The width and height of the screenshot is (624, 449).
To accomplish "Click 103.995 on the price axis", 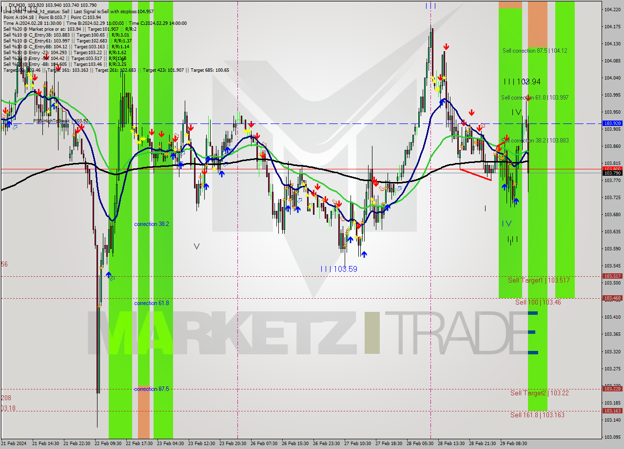I will click(x=612, y=95).
